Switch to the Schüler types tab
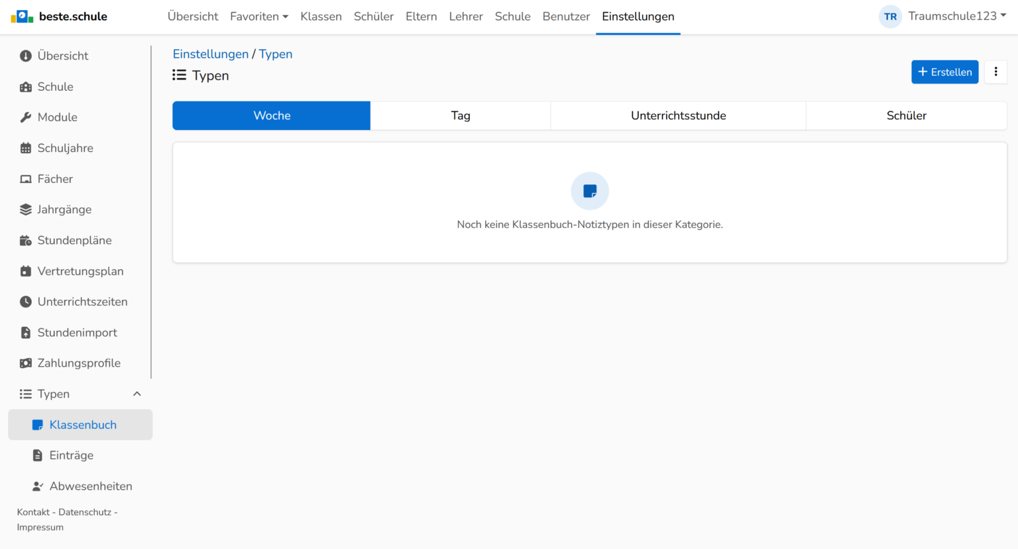The width and height of the screenshot is (1018, 549). 907,115
